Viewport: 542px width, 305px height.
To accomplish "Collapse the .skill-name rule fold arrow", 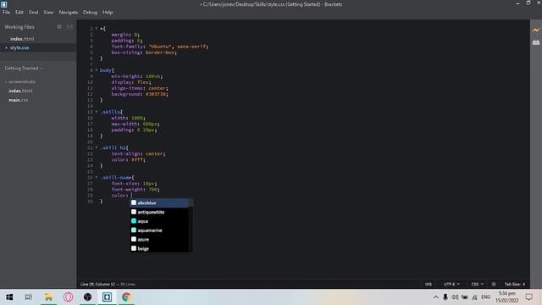I will [97, 177].
